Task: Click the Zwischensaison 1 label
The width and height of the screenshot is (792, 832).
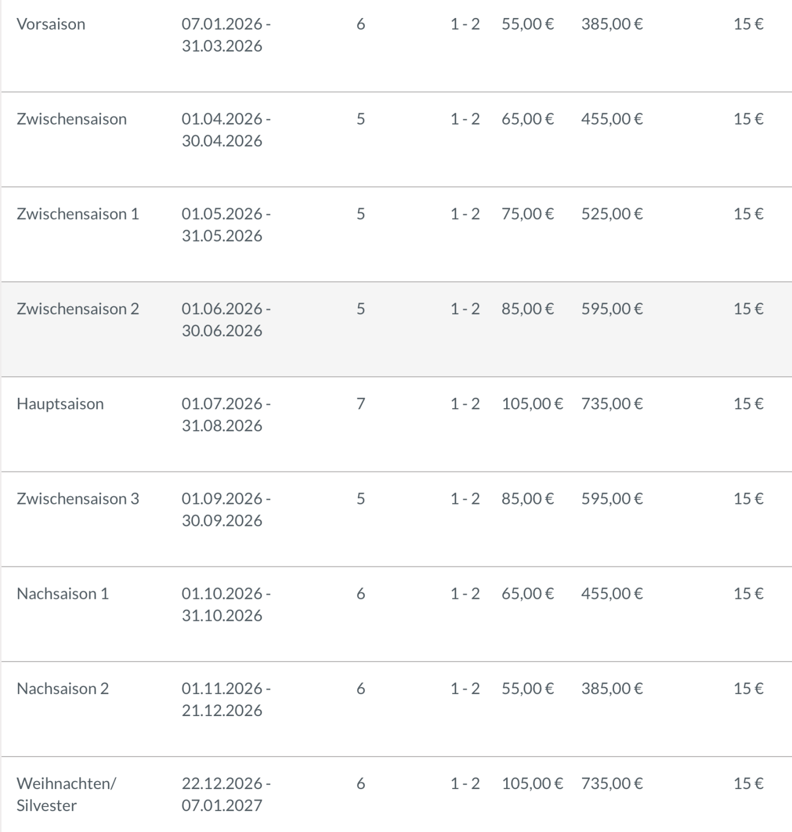Action: click(x=78, y=214)
